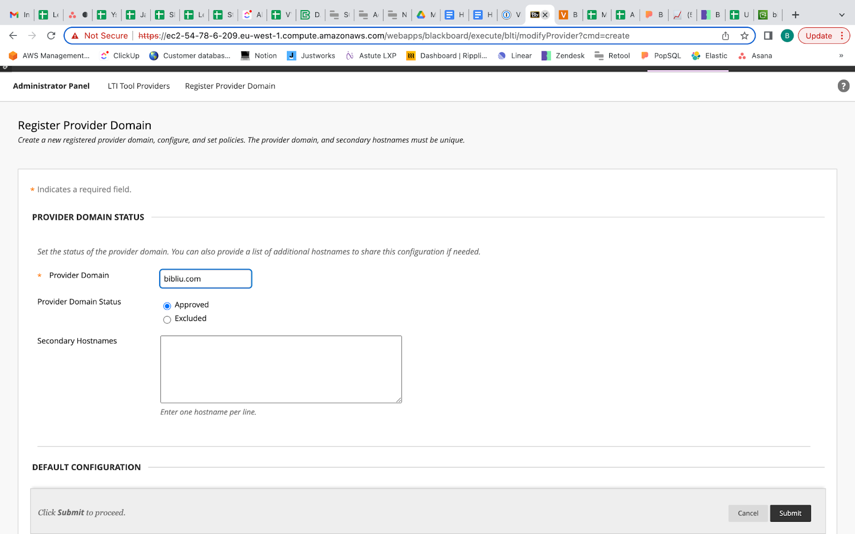Click the green profile avatar B
The image size is (855, 534).
[787, 36]
